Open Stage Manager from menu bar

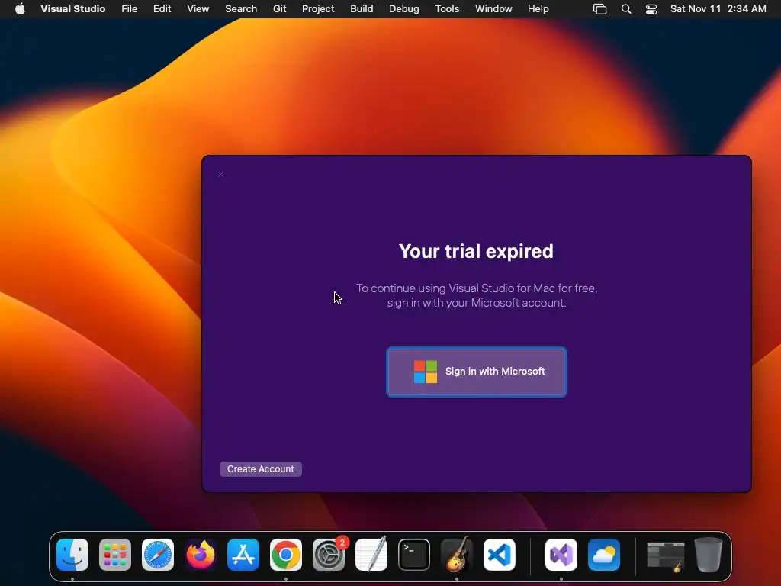(x=599, y=9)
